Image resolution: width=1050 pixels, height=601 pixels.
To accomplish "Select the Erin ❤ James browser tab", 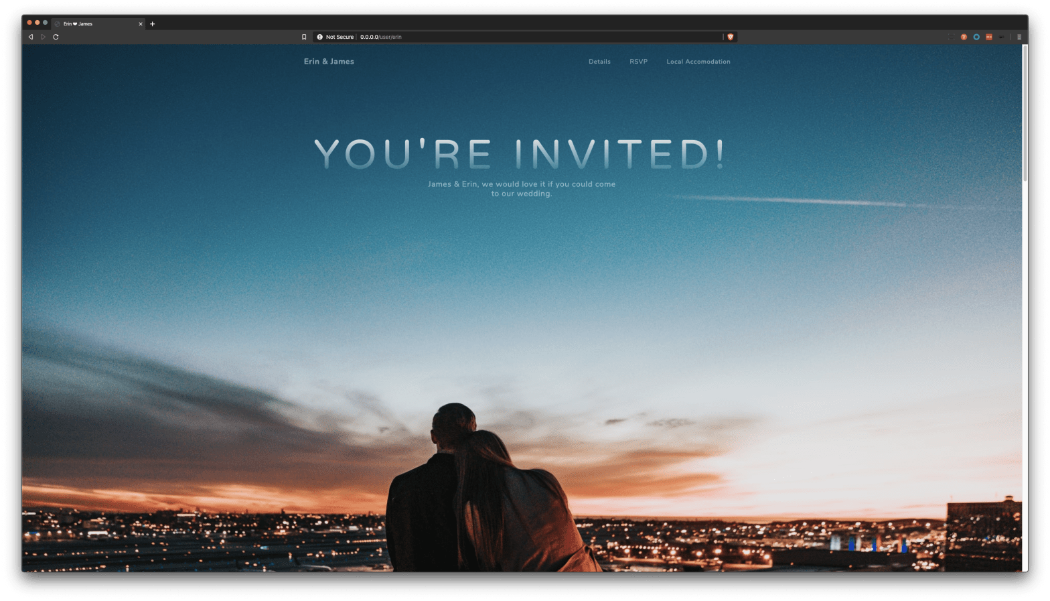I will pos(94,24).
